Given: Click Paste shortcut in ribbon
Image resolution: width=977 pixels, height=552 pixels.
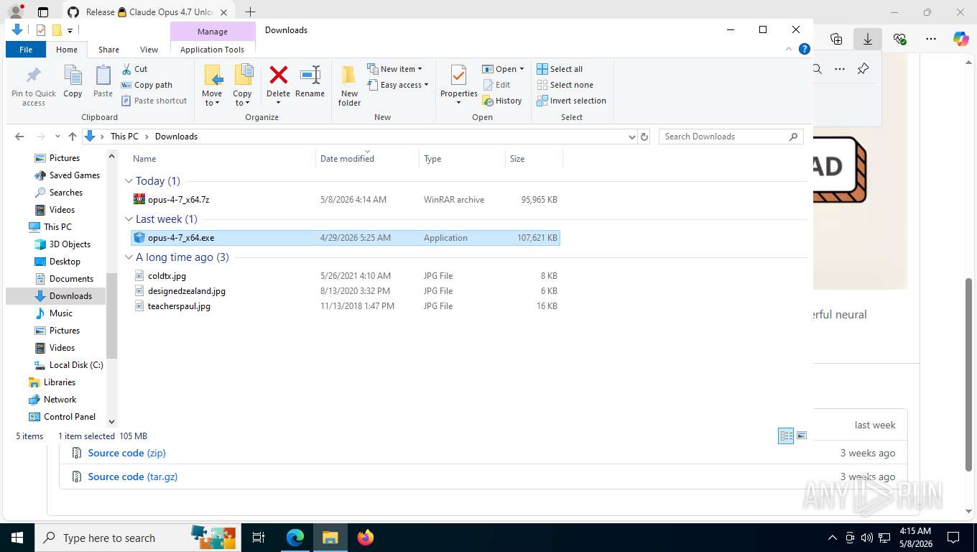Looking at the screenshot, I should 154,101.
